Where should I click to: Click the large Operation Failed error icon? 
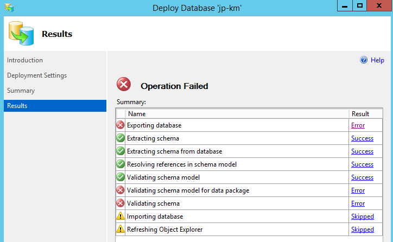[x=124, y=85]
